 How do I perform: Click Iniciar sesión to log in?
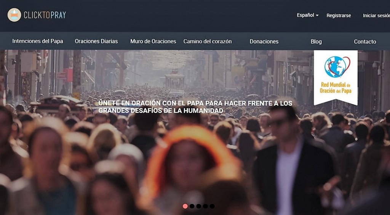(376, 16)
